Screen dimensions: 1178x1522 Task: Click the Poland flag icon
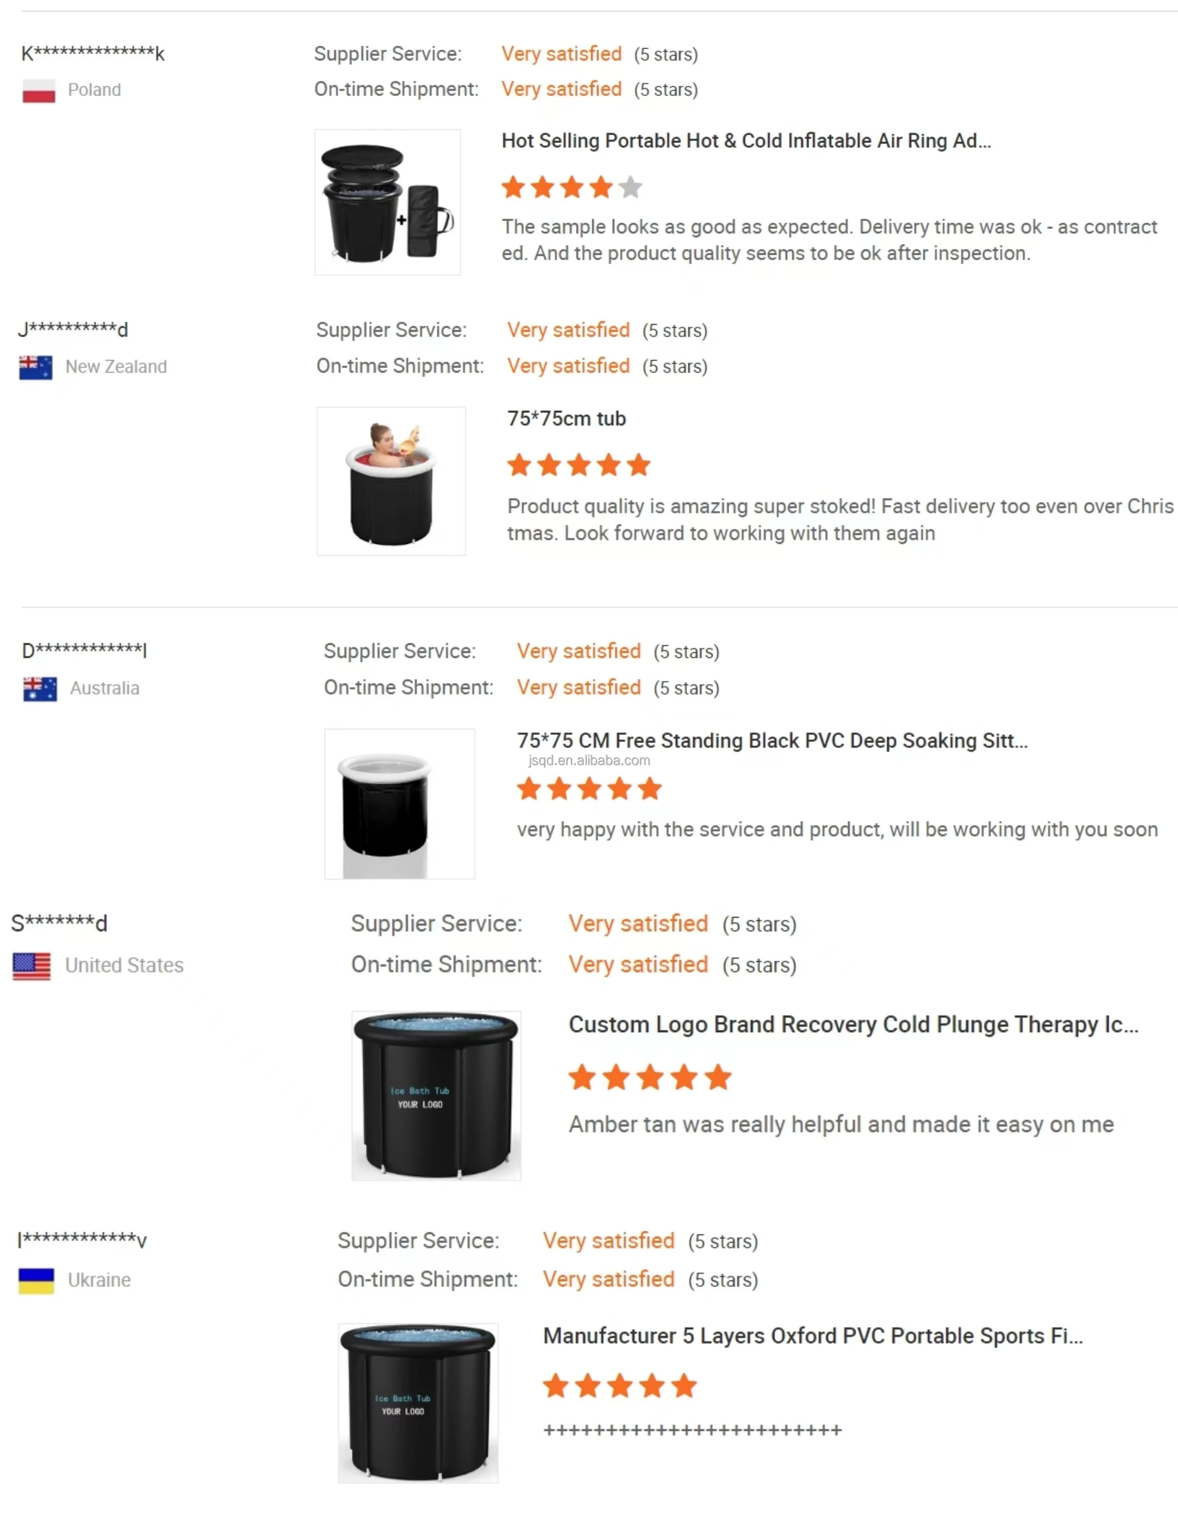point(38,91)
